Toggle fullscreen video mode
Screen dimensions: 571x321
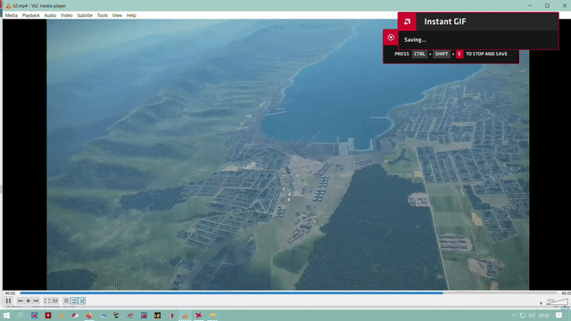tap(47, 301)
